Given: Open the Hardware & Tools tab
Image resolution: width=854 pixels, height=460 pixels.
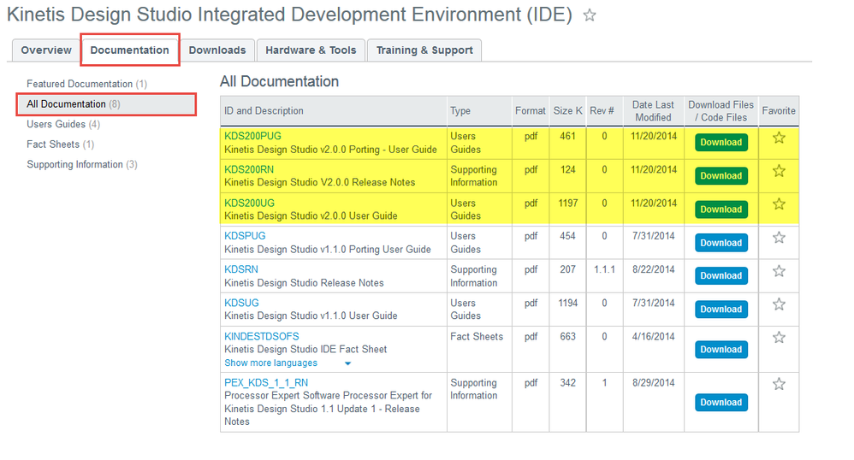Looking at the screenshot, I should (311, 50).
